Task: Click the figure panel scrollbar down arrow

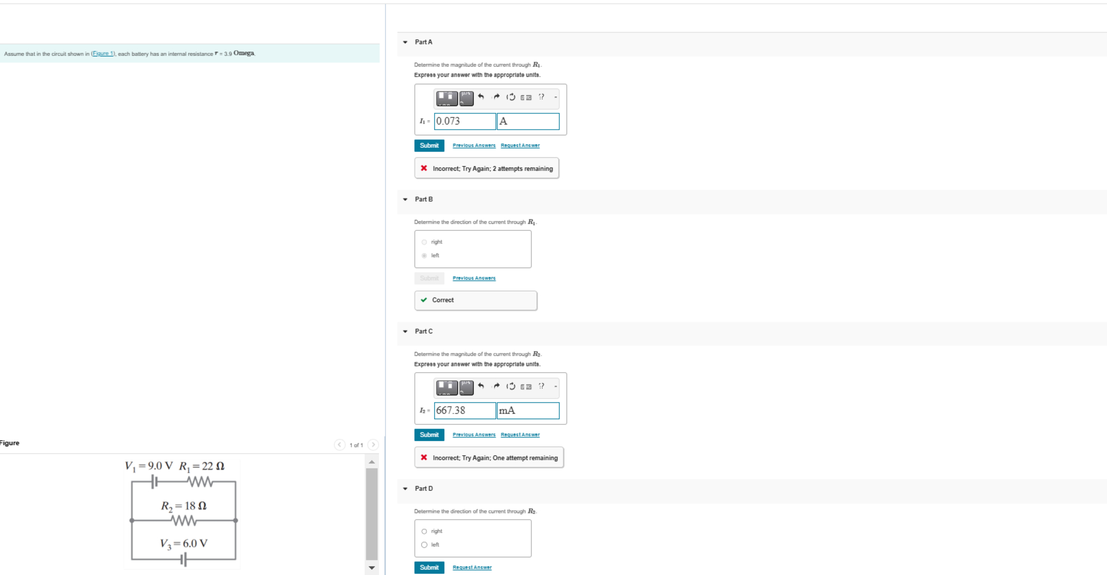Action: click(x=372, y=568)
